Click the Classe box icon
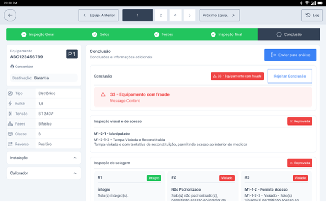327x202 pixels. (10, 134)
